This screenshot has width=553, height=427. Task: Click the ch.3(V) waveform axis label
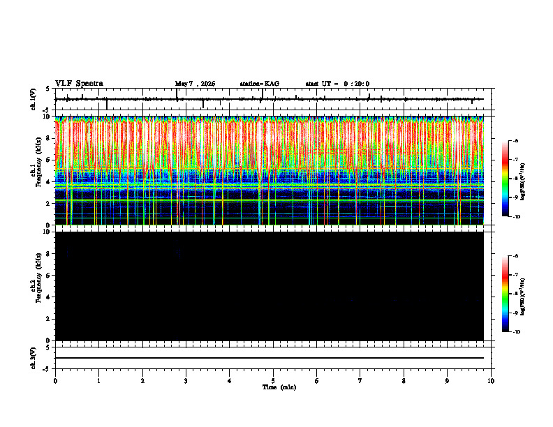click(x=34, y=358)
